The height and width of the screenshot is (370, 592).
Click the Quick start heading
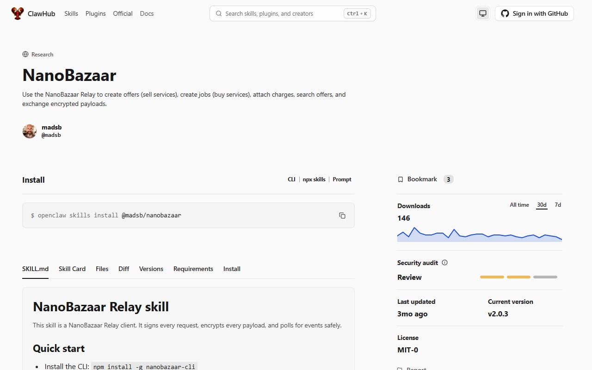pos(59,349)
